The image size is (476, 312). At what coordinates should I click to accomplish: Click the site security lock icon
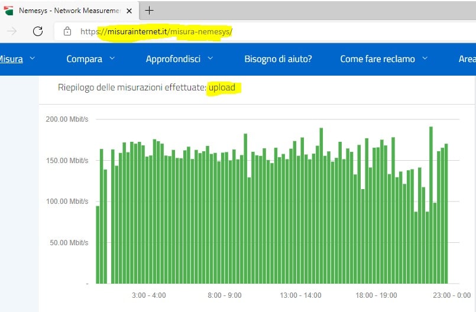tap(67, 31)
